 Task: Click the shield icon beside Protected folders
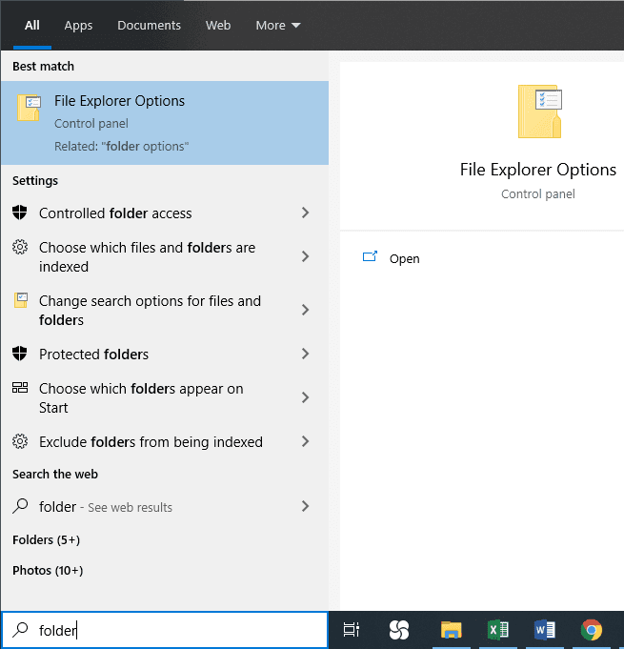click(20, 355)
